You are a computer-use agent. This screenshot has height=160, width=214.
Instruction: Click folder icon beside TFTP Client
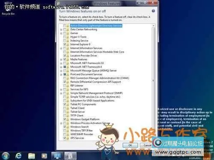tap(68, 116)
